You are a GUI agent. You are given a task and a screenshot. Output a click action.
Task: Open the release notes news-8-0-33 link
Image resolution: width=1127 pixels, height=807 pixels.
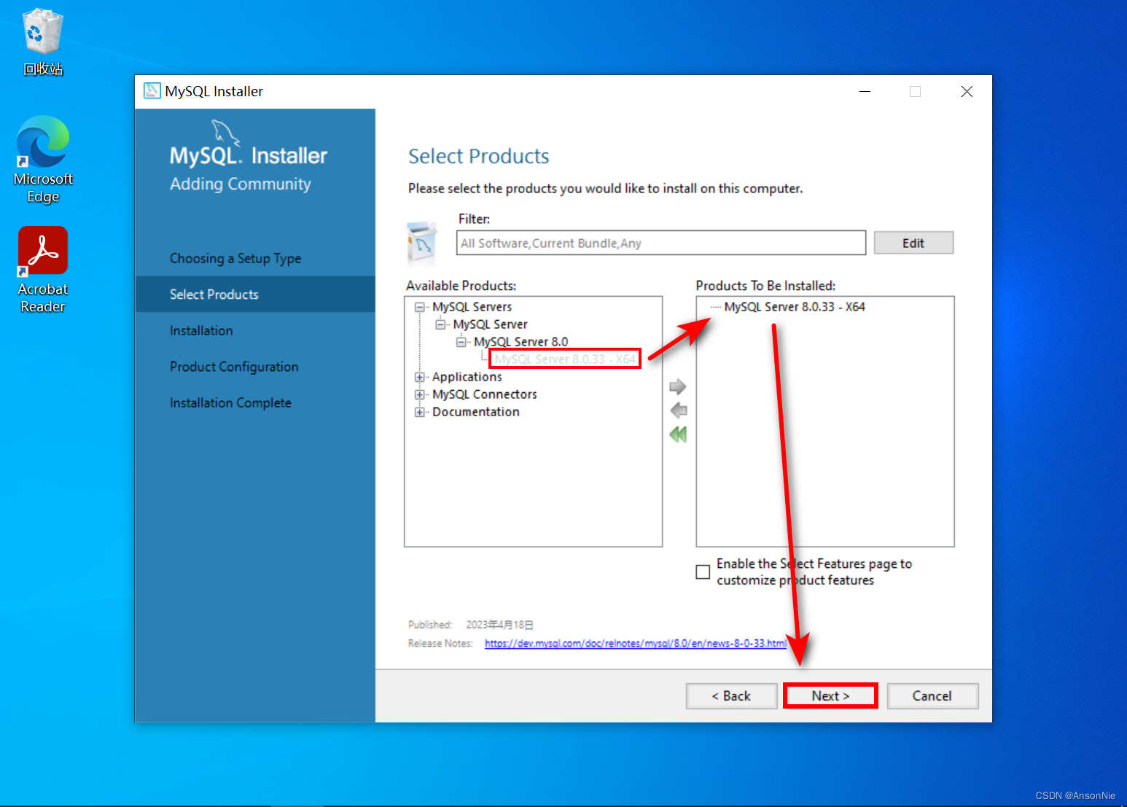pos(636,643)
